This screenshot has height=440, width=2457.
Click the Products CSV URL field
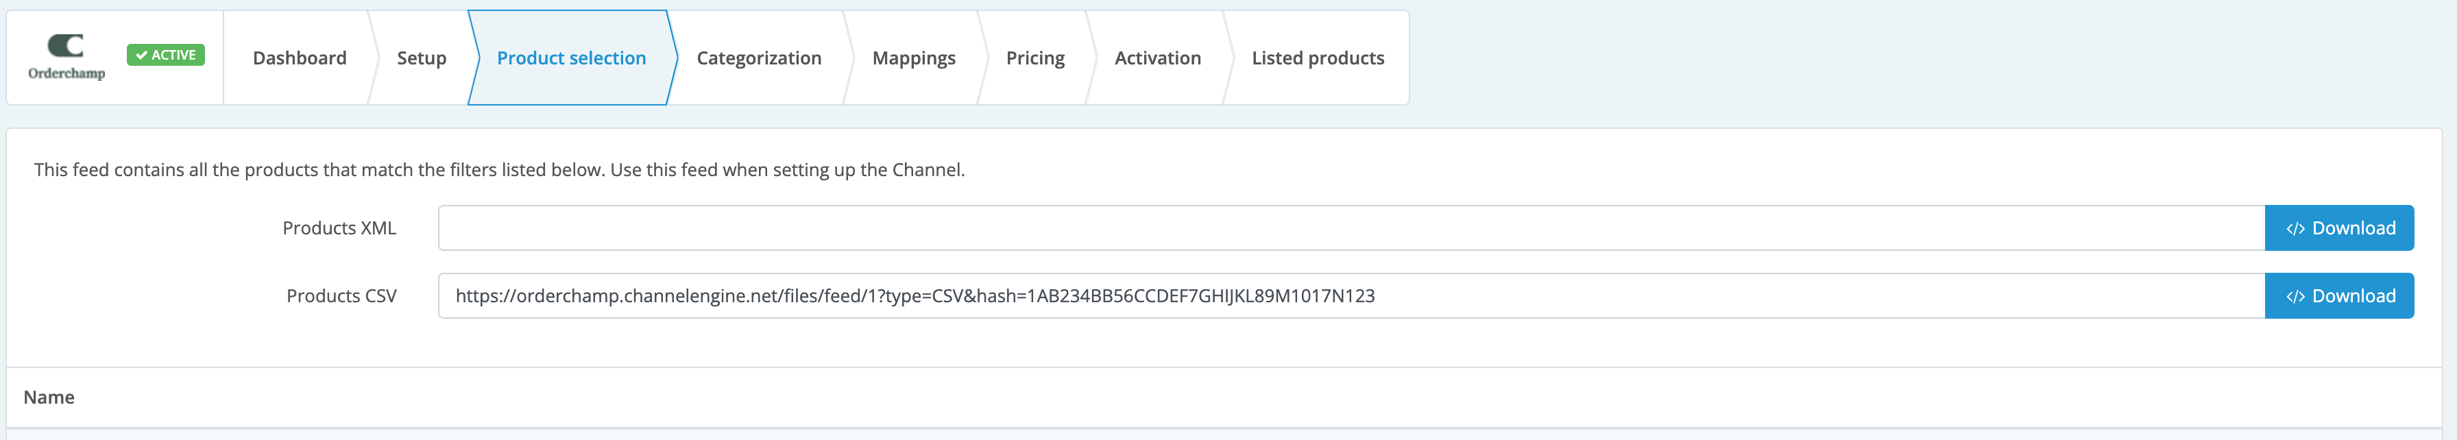(1351, 296)
